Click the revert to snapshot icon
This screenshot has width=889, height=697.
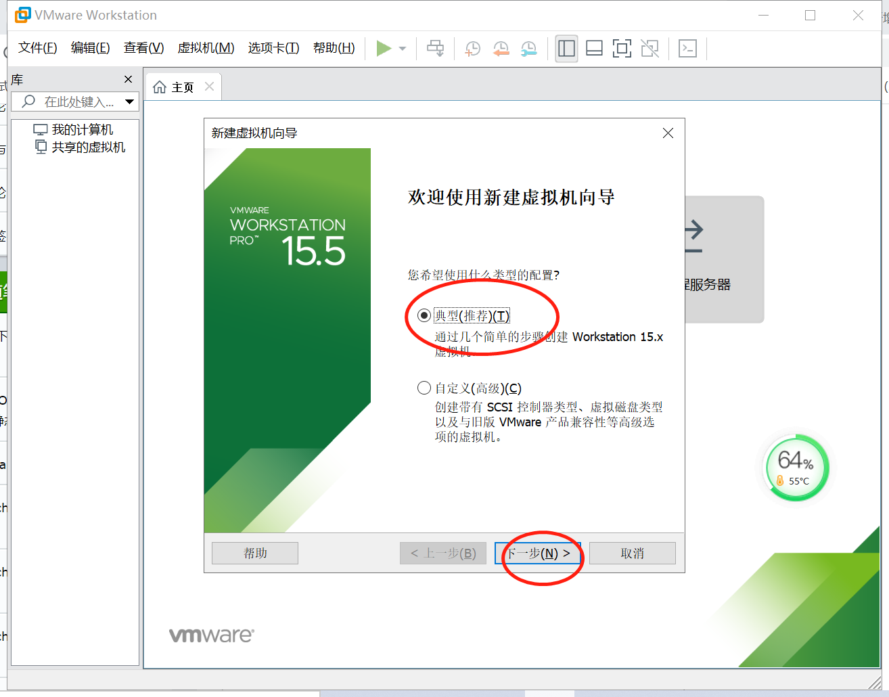(501, 48)
